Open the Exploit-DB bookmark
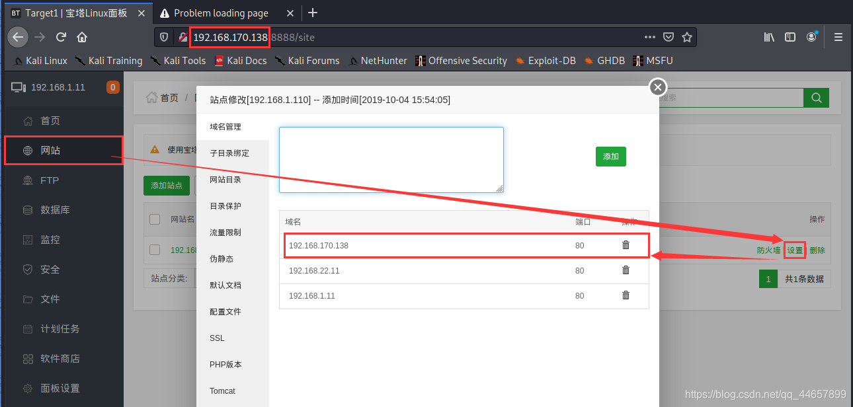 pos(546,60)
